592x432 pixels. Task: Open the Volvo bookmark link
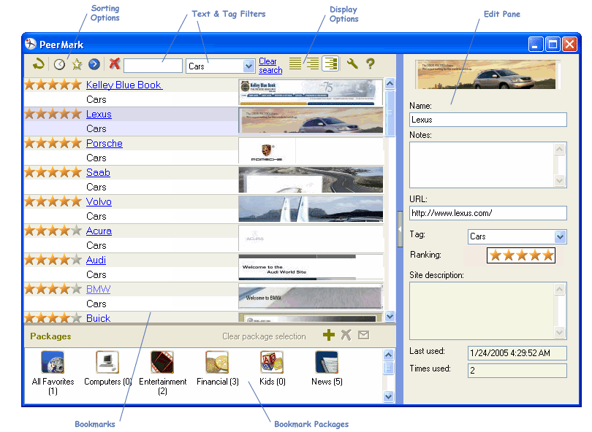[99, 201]
